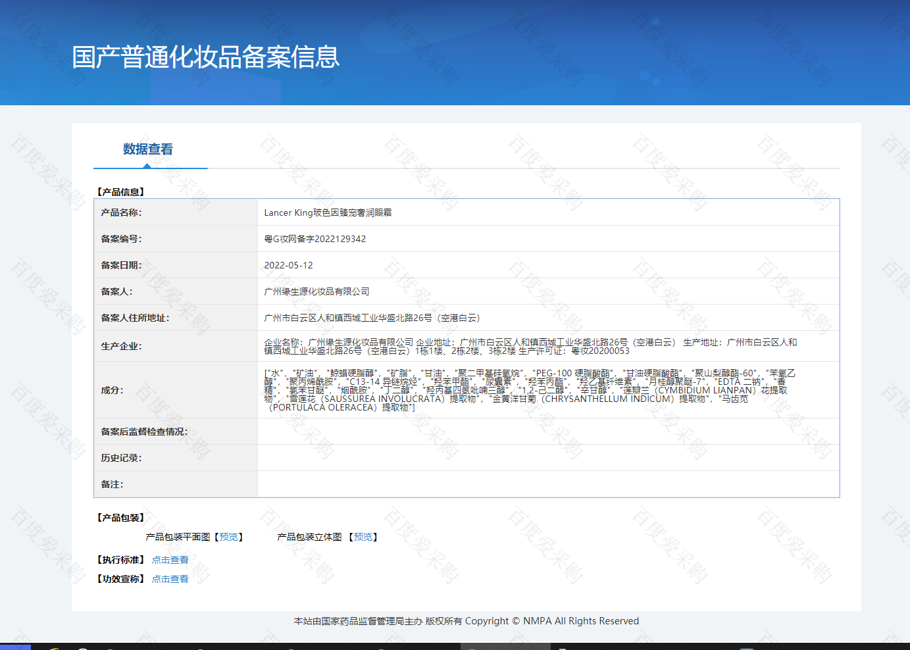Select the 数据查看 tab
This screenshot has width=910, height=650.
click(x=148, y=149)
